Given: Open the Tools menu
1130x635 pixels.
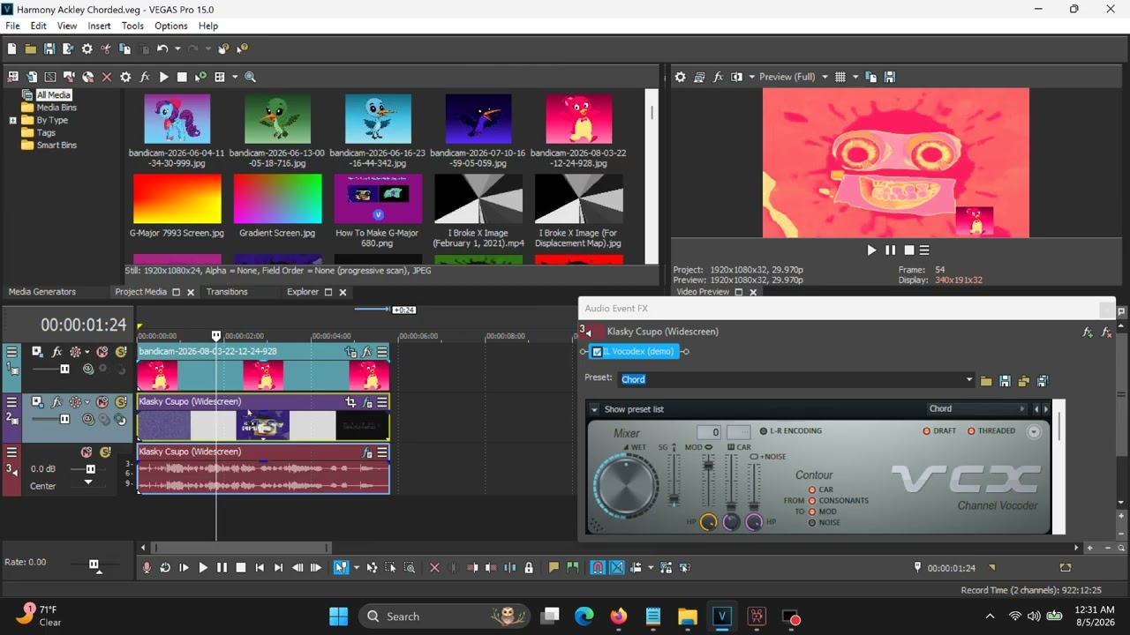Looking at the screenshot, I should pyautogui.click(x=132, y=26).
